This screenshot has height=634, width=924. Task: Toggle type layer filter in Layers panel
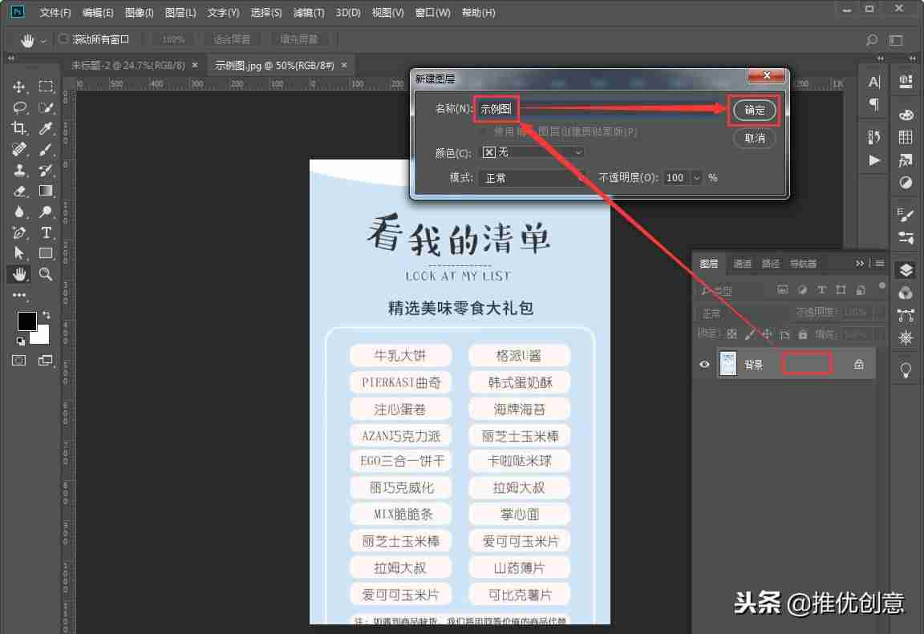(x=821, y=289)
